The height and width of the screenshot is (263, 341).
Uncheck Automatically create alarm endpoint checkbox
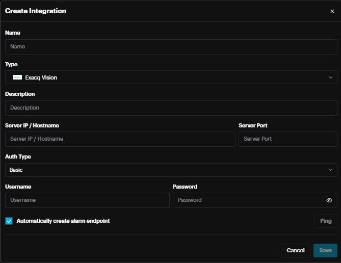point(9,221)
